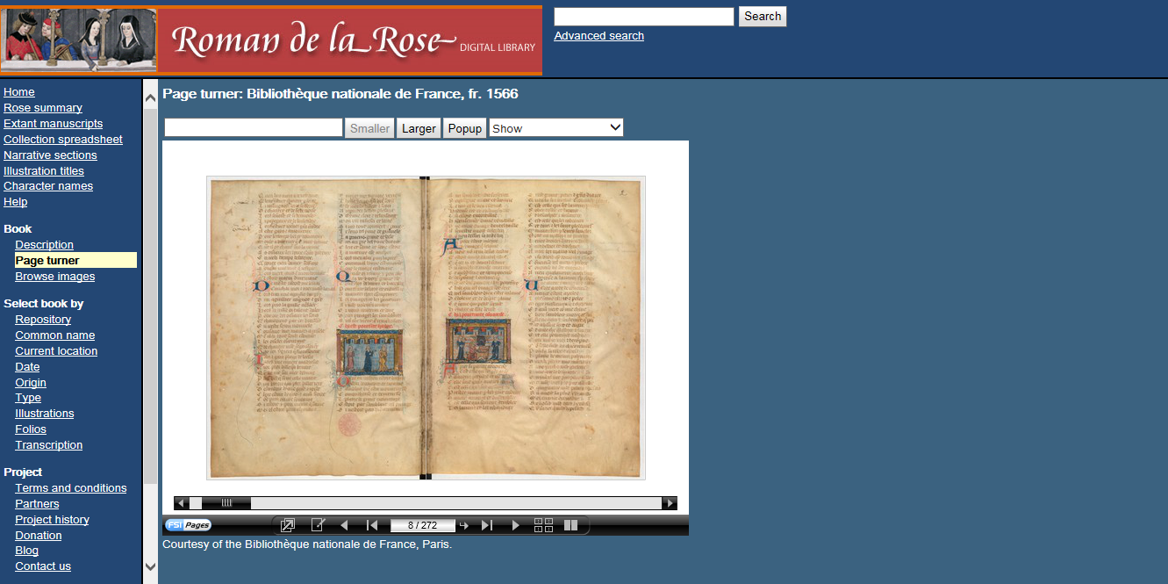Open Narrative sections
The height and width of the screenshot is (584, 1168).
(x=50, y=155)
